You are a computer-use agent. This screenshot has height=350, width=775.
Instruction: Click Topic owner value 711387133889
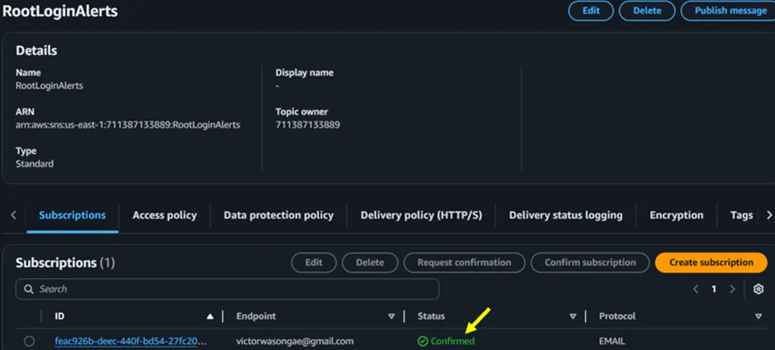(x=308, y=125)
